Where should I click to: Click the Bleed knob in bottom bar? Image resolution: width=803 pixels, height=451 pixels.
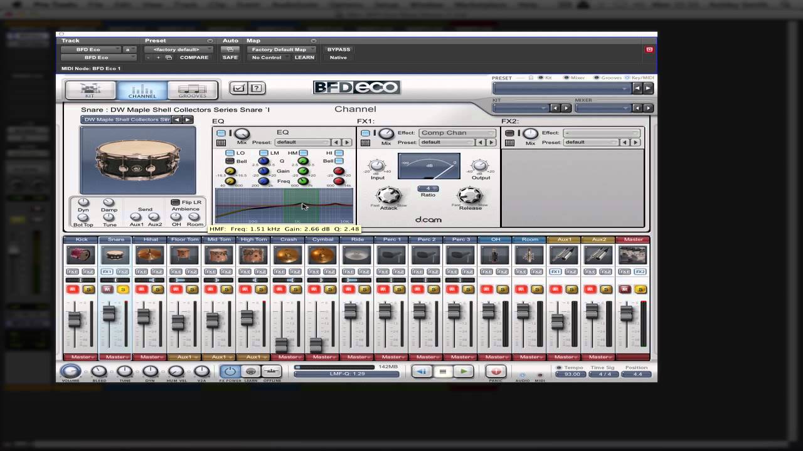[x=99, y=371]
